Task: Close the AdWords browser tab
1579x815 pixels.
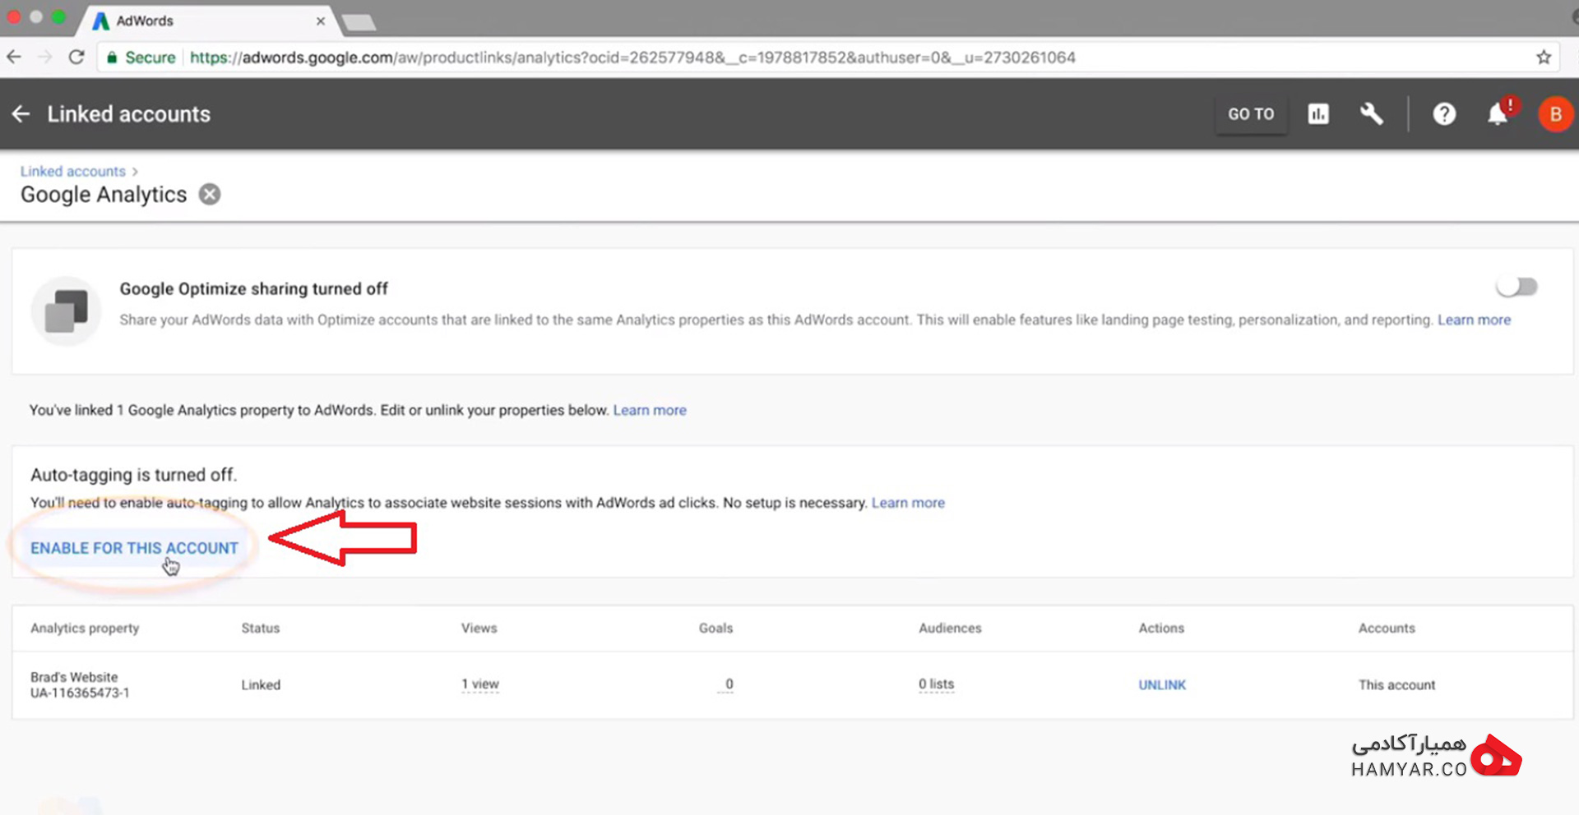Action: [x=321, y=21]
